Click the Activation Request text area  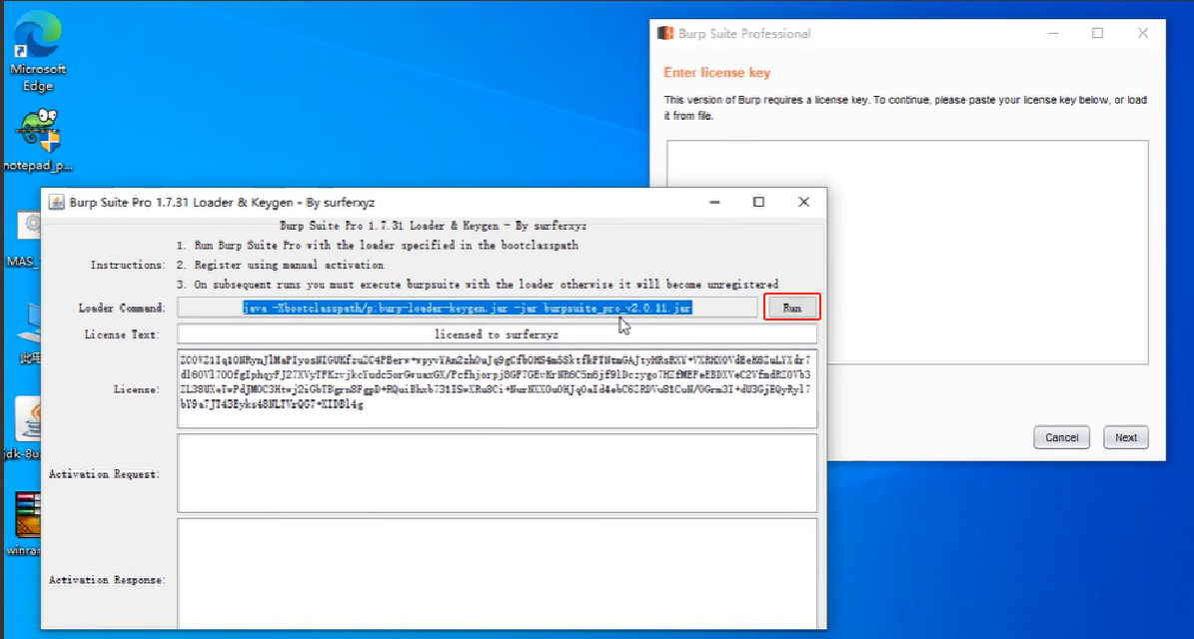(x=497, y=473)
